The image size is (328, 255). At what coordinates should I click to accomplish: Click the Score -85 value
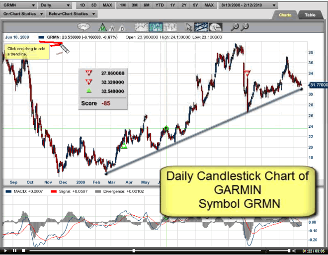tap(106, 103)
